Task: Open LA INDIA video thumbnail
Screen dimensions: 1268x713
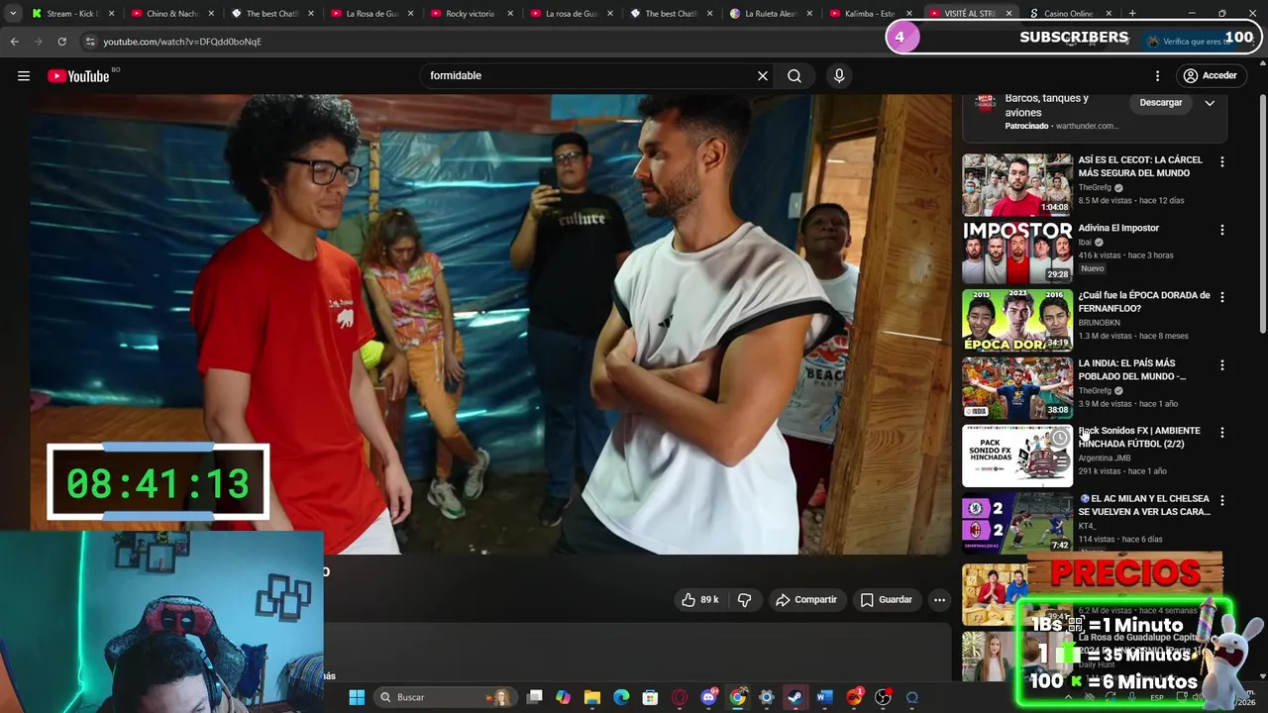Action: point(1017,388)
